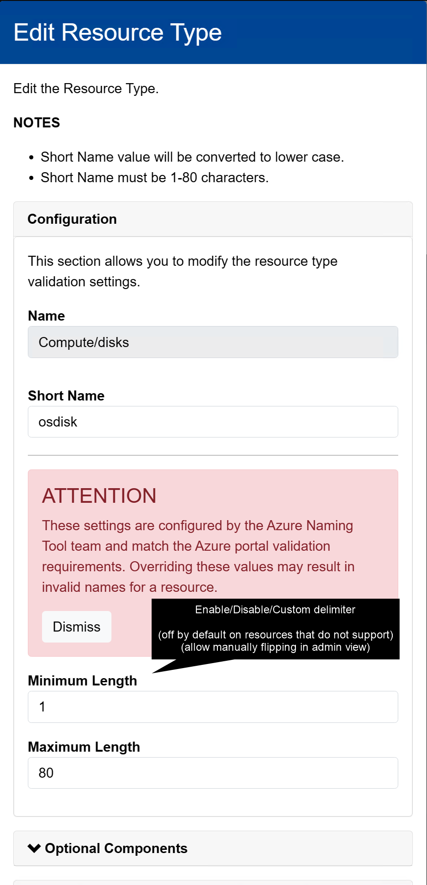Select the NOTES section text
Screen dimensions: 427x885
click(x=36, y=122)
